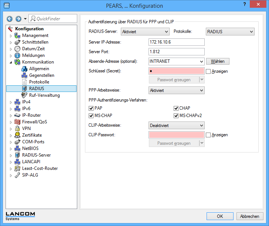Open the CLIP-Arbeitsweise dropdown
Image resolution: width=269 pixels, height=226 pixels.
point(176,126)
